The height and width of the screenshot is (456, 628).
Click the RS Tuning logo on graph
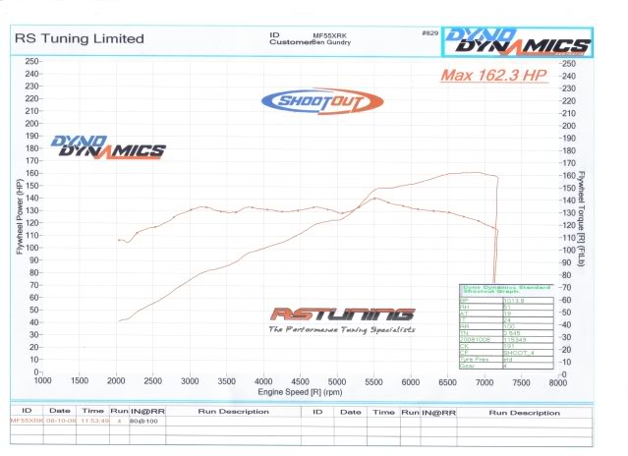pos(342,314)
